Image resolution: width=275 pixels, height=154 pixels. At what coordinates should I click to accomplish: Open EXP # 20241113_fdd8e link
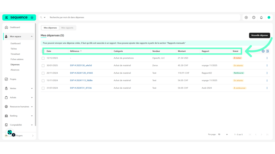(81, 80)
